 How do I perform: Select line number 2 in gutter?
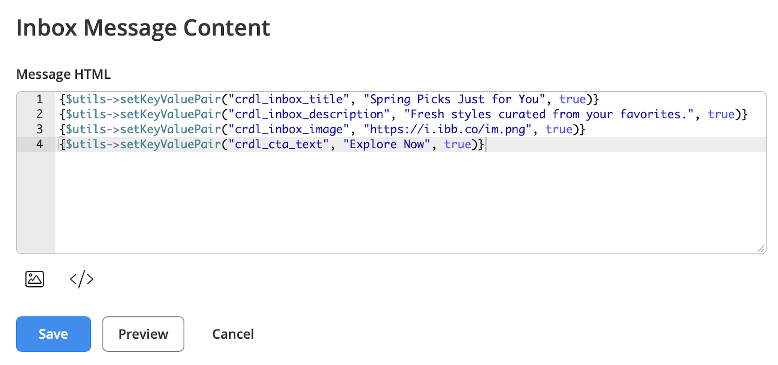(x=40, y=114)
